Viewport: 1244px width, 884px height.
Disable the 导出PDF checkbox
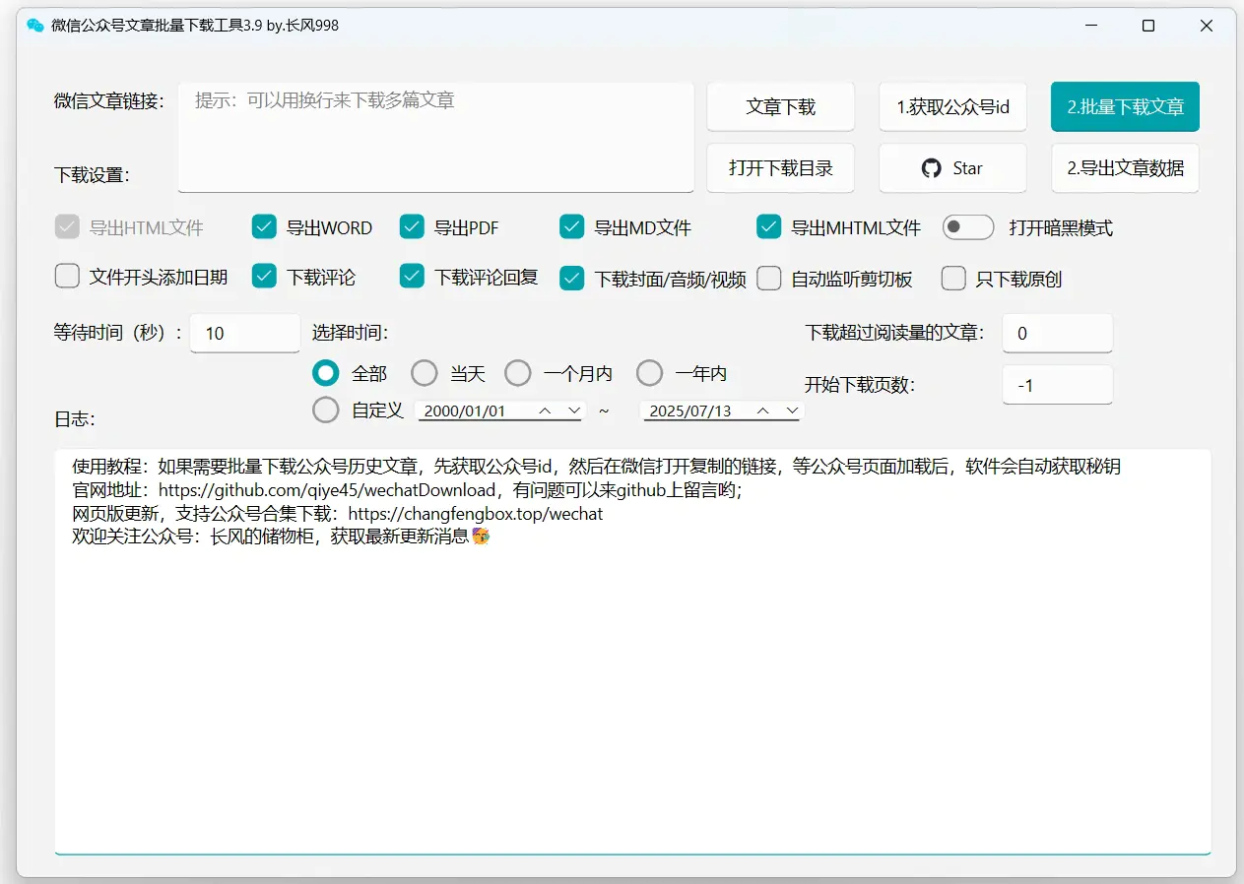click(x=411, y=226)
